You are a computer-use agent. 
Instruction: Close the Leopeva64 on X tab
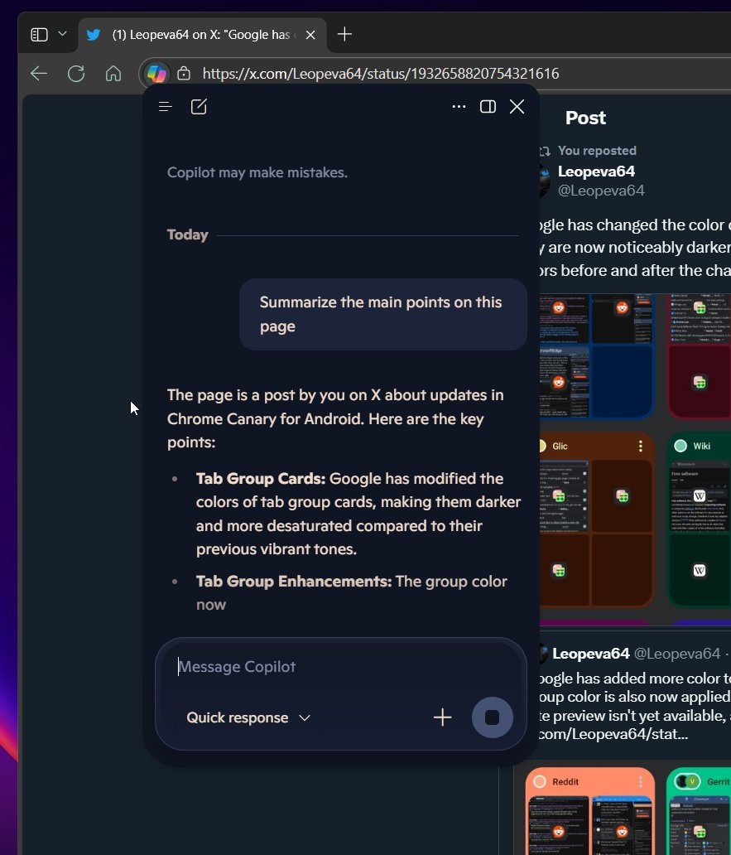pyautogui.click(x=310, y=35)
